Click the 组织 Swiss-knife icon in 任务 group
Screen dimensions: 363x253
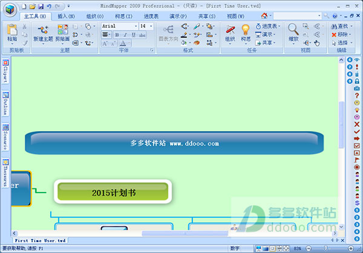coord(230,30)
